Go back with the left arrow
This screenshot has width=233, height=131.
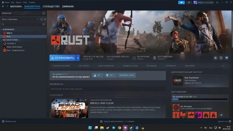(x=3, y=6)
